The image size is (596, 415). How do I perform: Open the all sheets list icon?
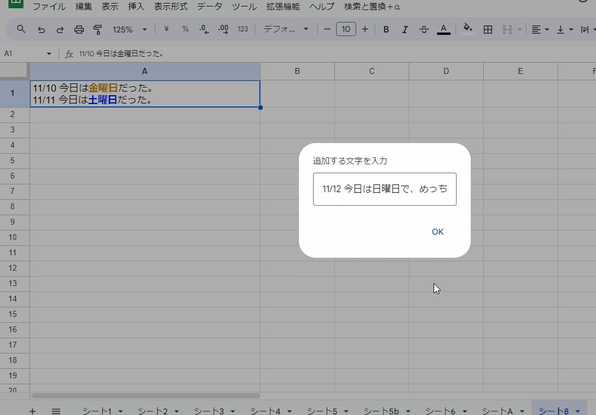(x=56, y=411)
